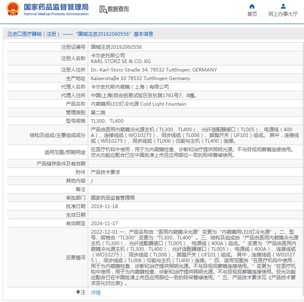
Task: Select KARL STORZ SE & CO. KG text
Action: tap(121, 61)
